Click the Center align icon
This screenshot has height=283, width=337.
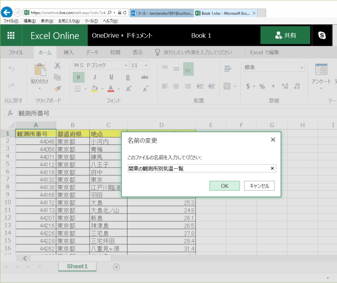click(x=176, y=86)
